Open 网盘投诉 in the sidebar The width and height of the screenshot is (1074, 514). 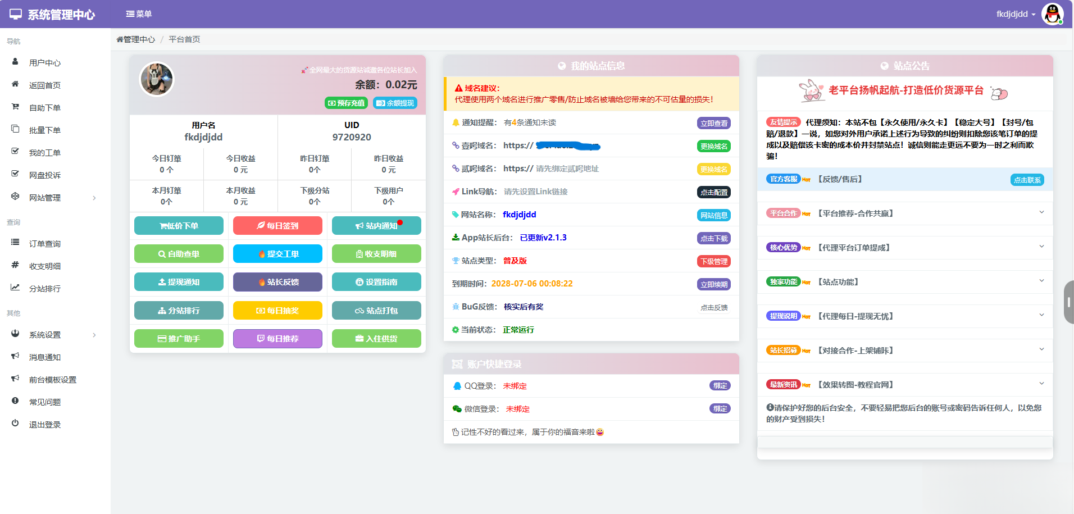click(x=45, y=175)
